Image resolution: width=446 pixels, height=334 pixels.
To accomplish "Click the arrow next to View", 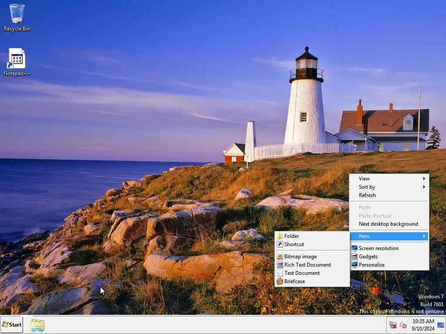I will click(424, 179).
